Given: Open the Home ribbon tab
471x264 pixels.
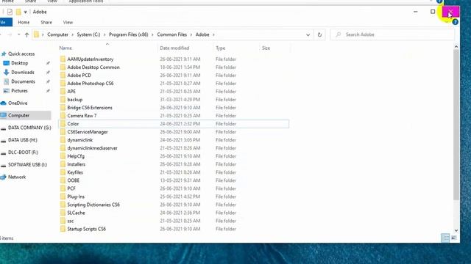Looking at the screenshot, I should tap(24, 23).
